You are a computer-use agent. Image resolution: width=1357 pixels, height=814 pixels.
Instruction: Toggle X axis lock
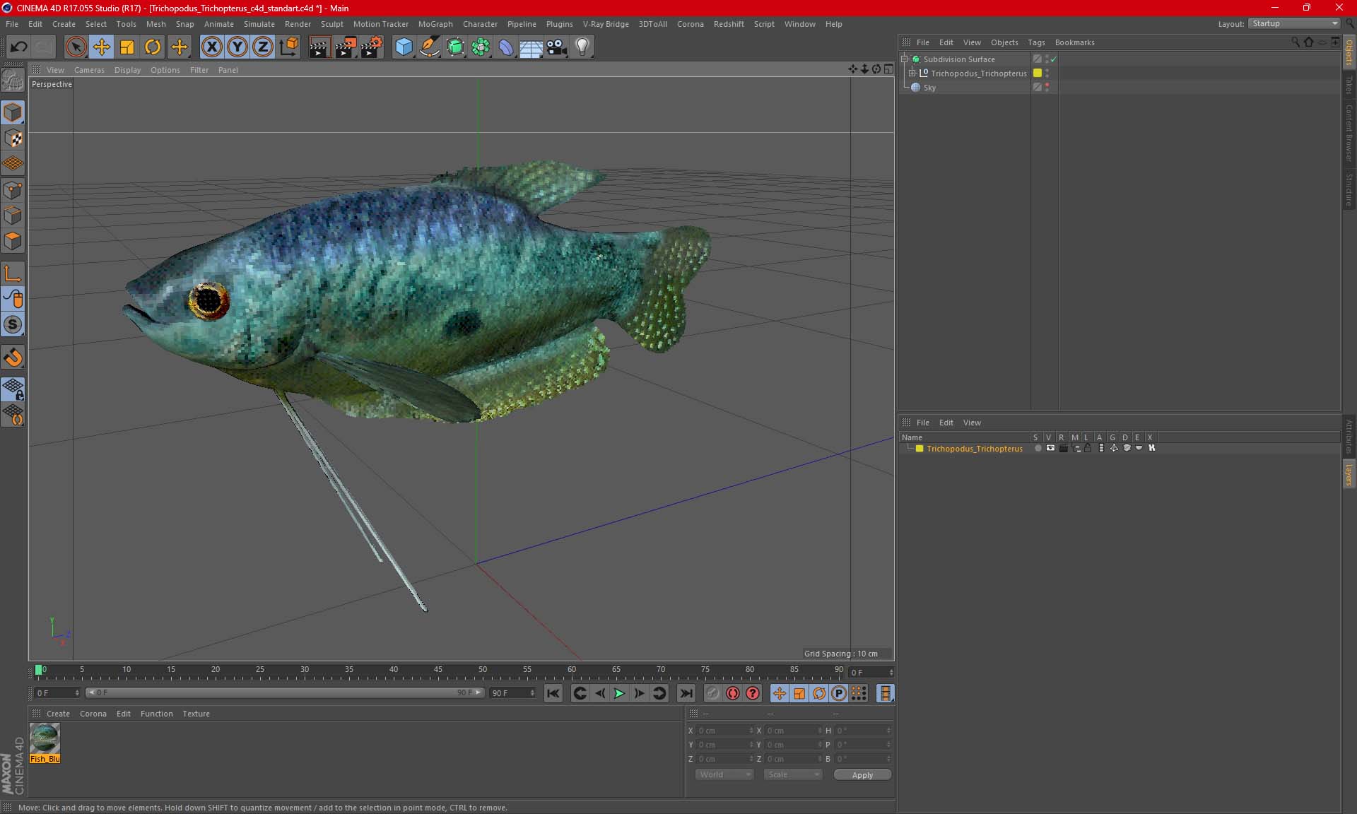click(x=211, y=47)
